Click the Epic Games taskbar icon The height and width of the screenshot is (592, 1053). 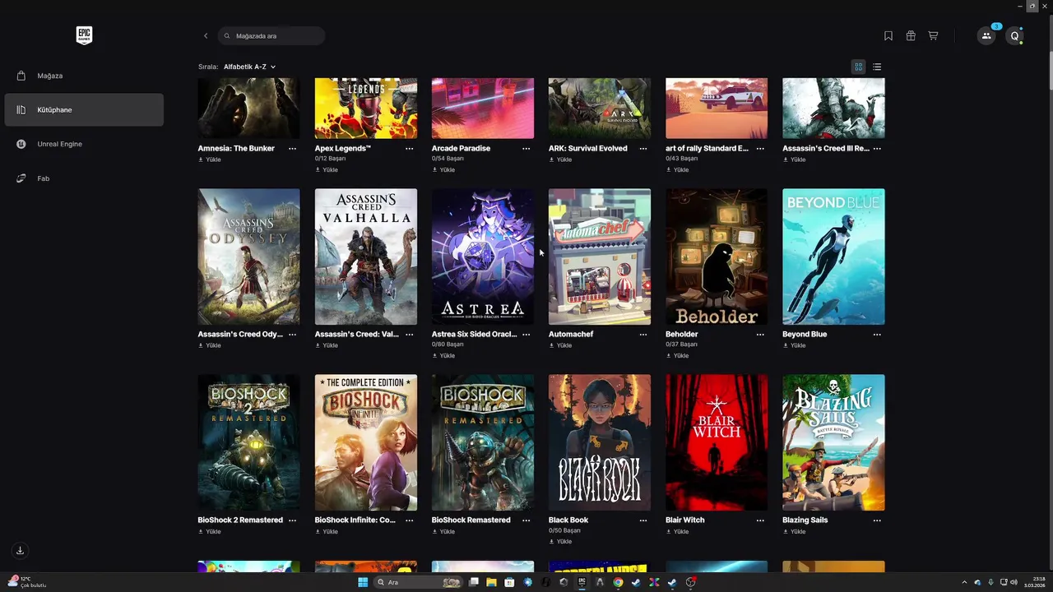[582, 582]
